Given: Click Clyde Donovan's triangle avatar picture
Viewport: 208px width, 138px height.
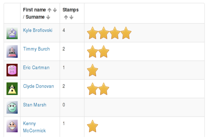Looking at the screenshot, I should [x=12, y=89].
